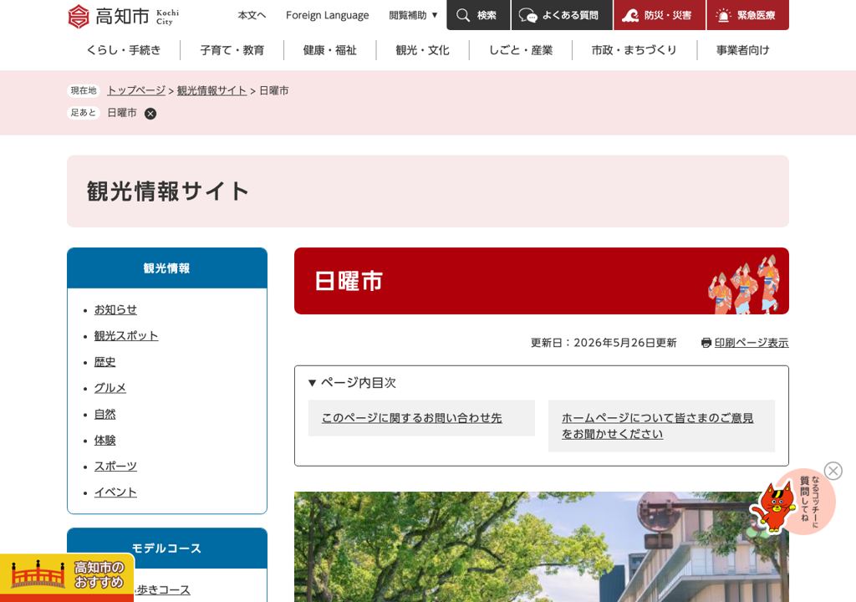The image size is (856, 602).
Task: Click the 観光情報 sidebar header
Action: 167,268
